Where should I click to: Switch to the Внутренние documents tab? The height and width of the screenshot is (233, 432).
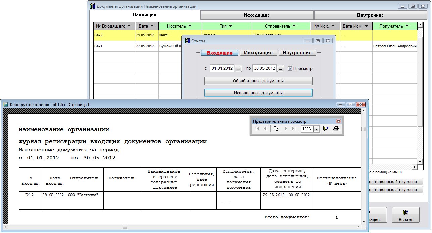coord(370,15)
